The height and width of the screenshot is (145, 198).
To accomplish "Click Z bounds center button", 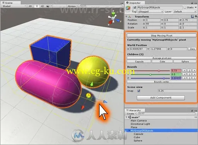I will (189, 78).
